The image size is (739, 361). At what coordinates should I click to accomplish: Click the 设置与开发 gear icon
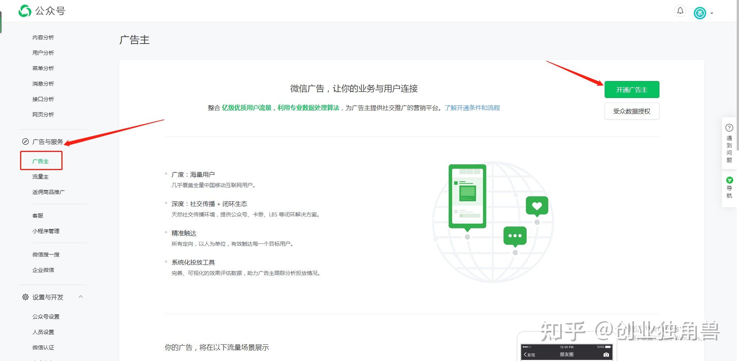(x=25, y=297)
